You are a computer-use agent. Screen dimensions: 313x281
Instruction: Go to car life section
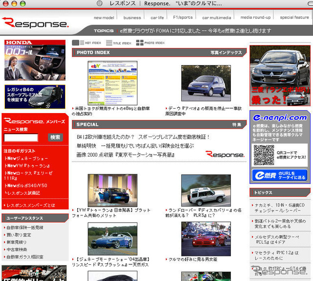(157, 18)
